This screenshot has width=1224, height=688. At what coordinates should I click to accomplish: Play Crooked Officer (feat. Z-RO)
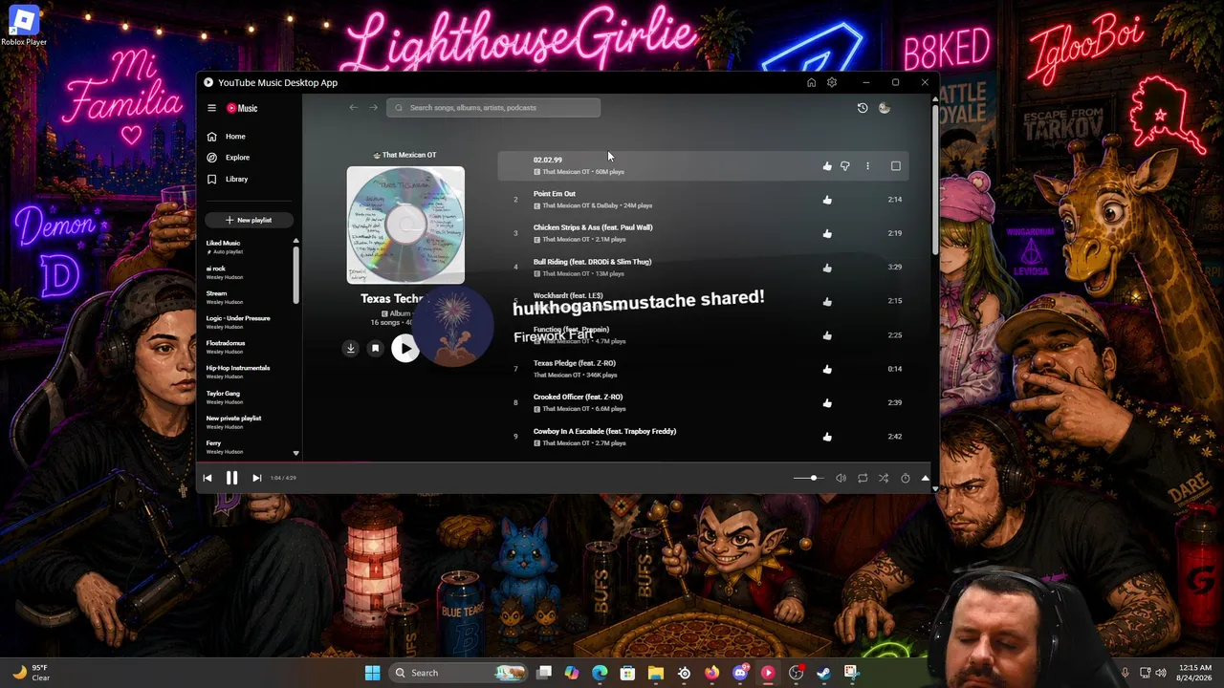click(578, 397)
